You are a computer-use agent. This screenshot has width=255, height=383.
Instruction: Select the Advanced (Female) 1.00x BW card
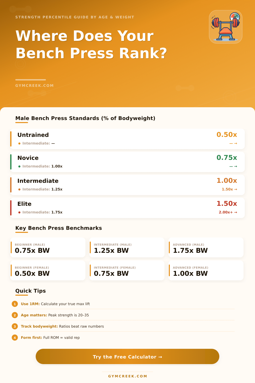tap(206, 271)
